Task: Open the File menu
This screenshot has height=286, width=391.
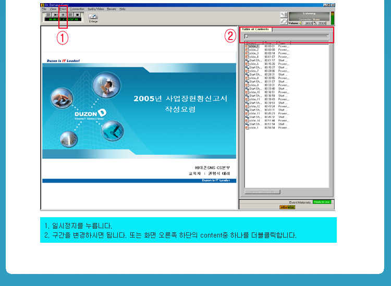Action: pyautogui.click(x=44, y=9)
